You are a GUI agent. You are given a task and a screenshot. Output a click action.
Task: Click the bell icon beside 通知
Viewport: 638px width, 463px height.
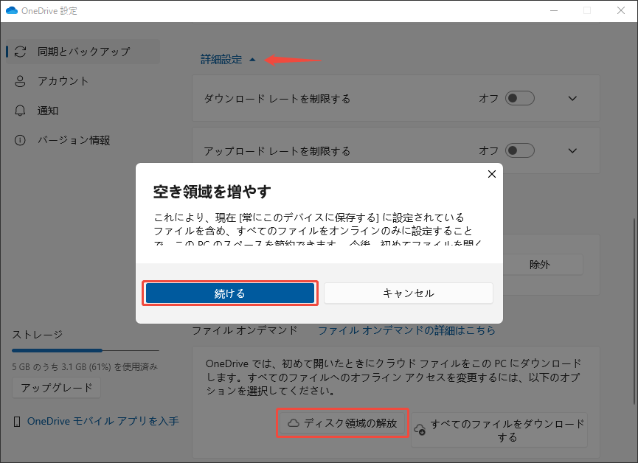(20, 111)
